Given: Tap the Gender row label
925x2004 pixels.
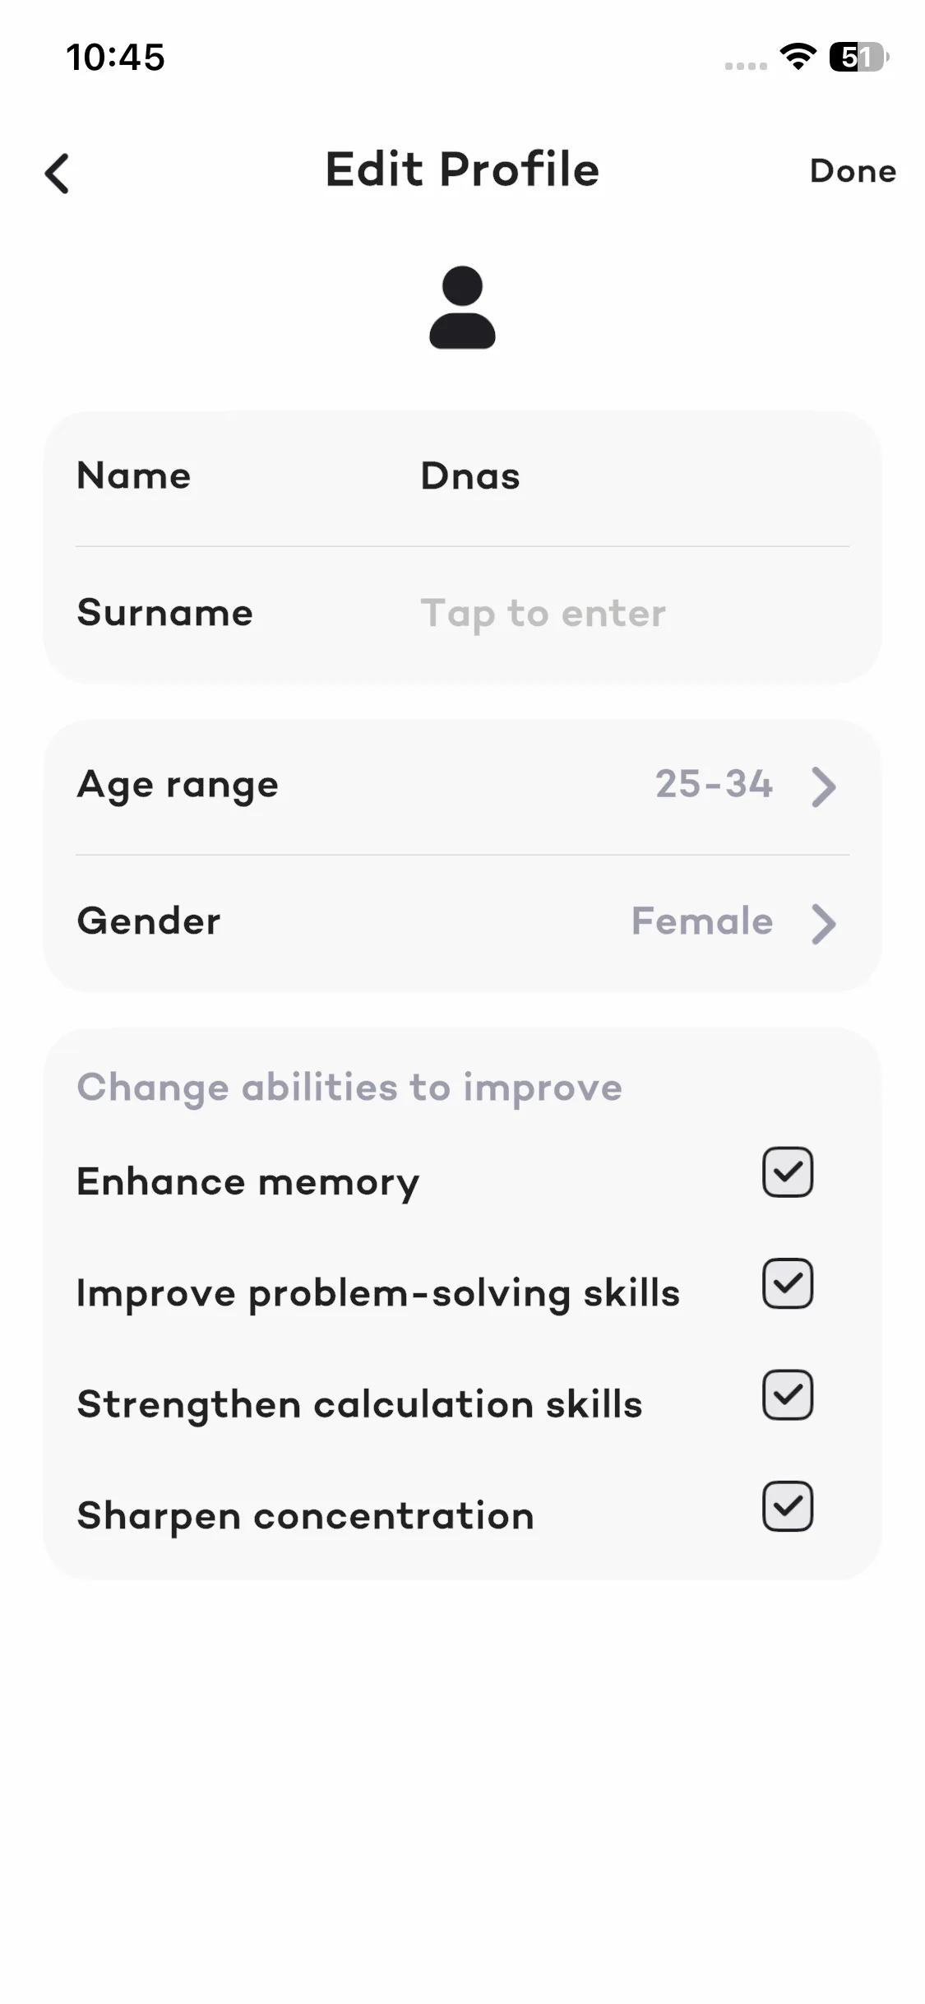Looking at the screenshot, I should (149, 921).
